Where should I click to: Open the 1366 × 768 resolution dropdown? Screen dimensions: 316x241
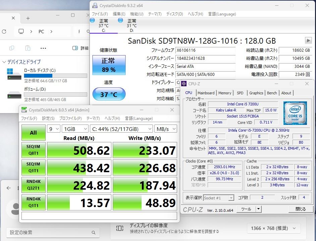[x=274, y=228]
